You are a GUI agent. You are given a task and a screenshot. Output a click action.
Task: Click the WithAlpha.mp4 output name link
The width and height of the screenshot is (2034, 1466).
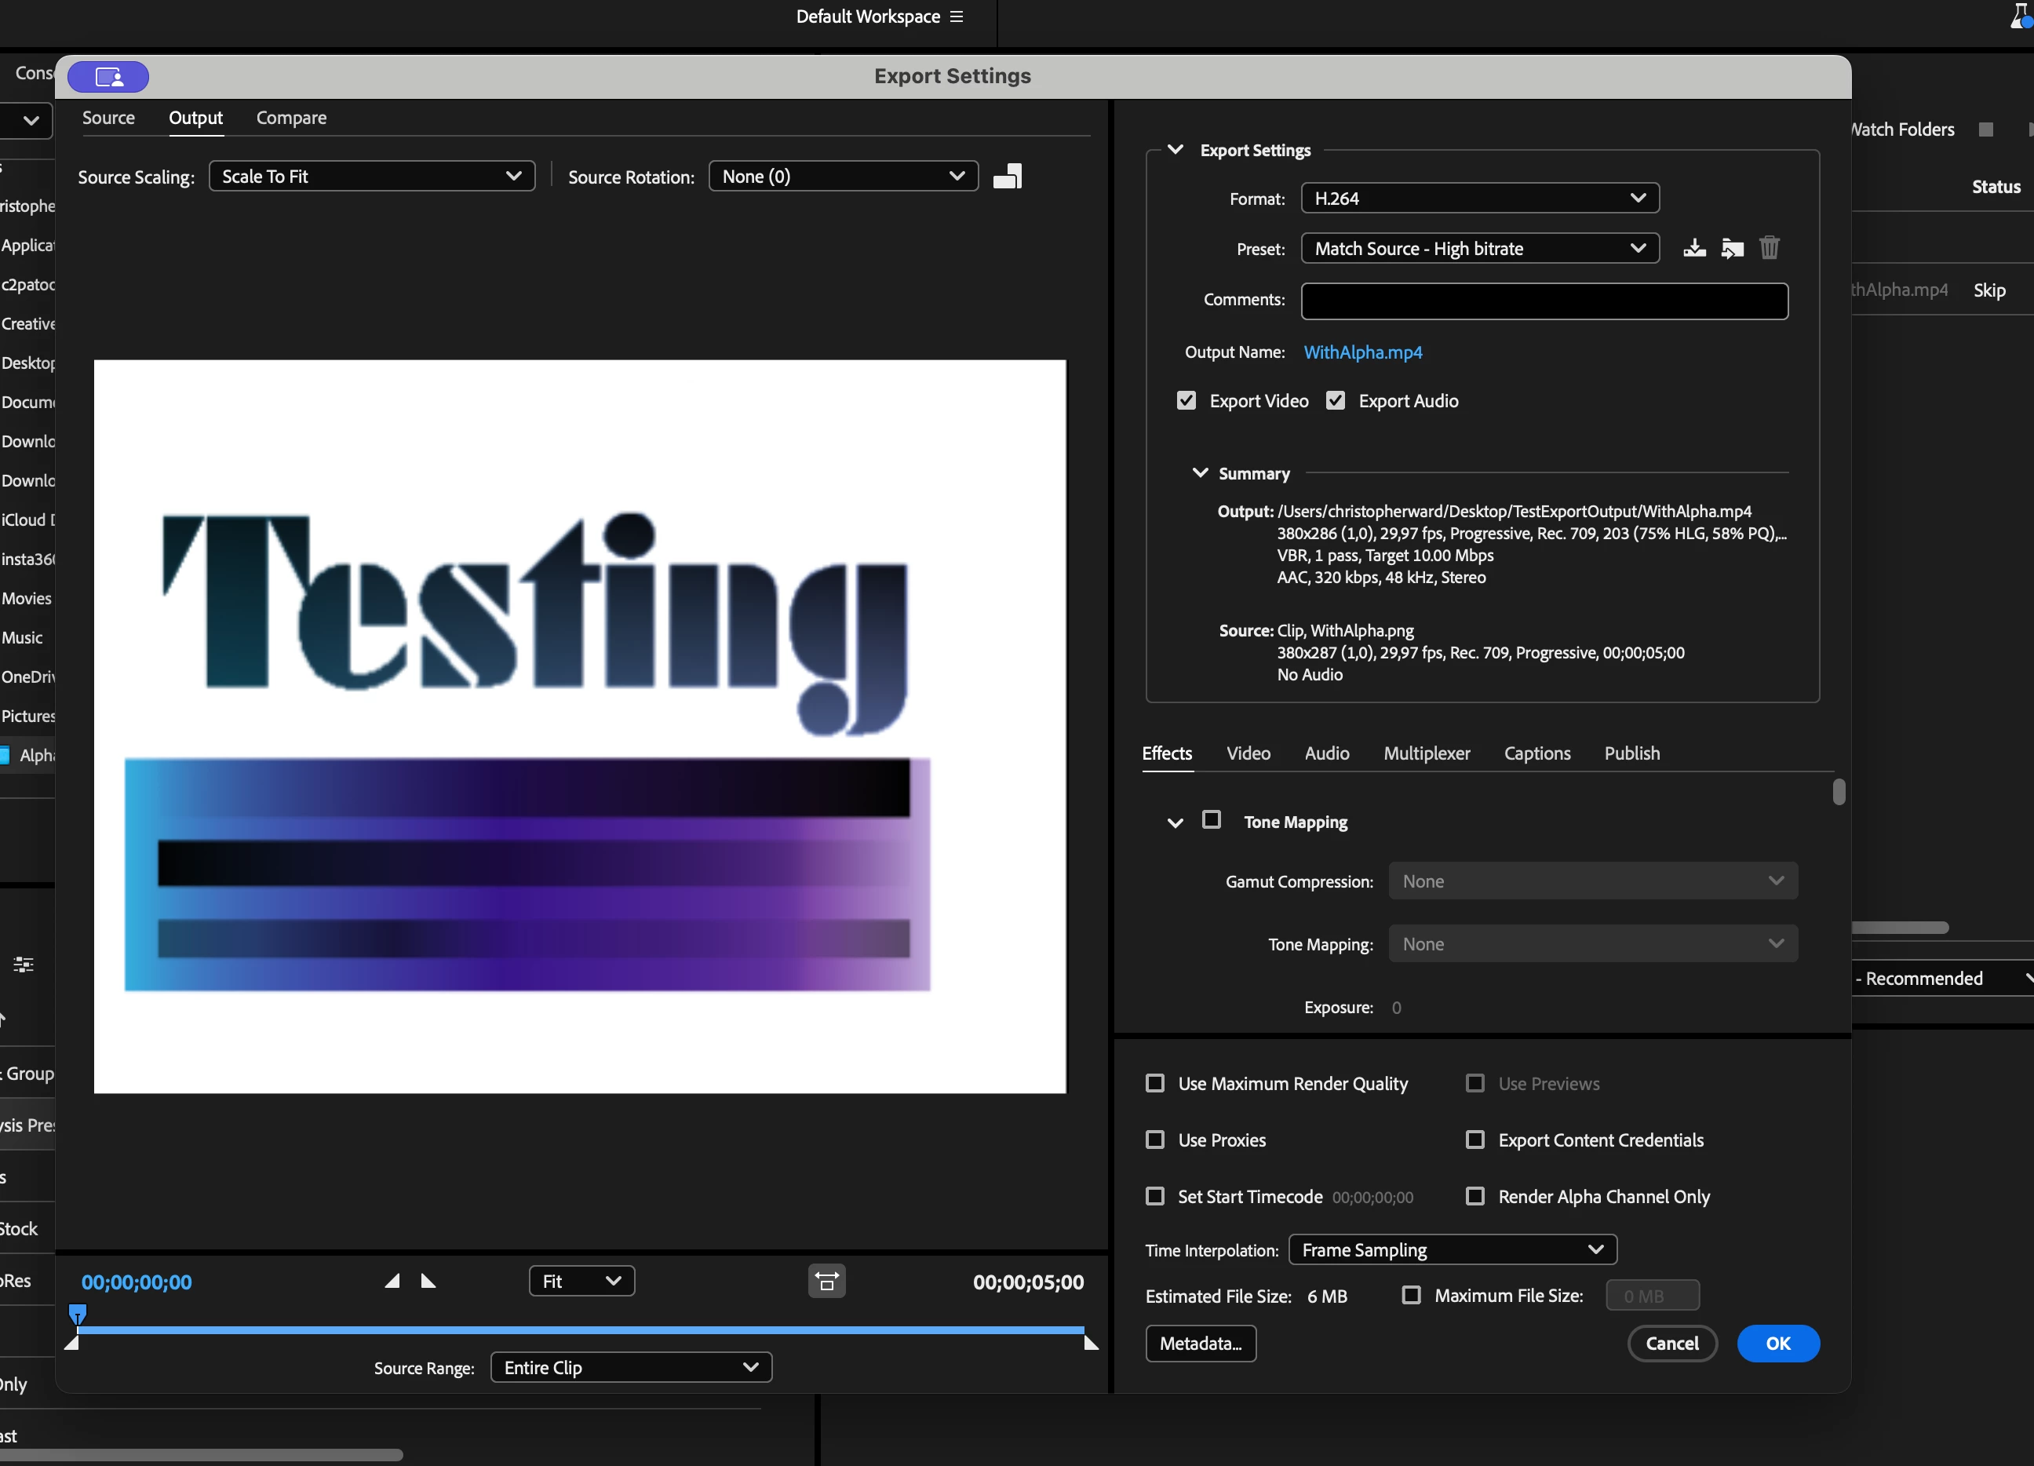[x=1362, y=352]
